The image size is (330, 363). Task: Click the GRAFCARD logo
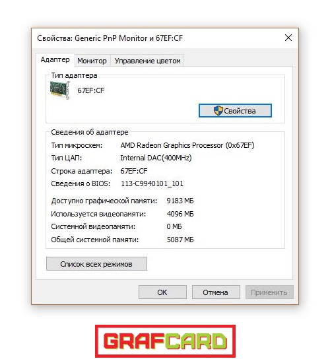click(166, 341)
